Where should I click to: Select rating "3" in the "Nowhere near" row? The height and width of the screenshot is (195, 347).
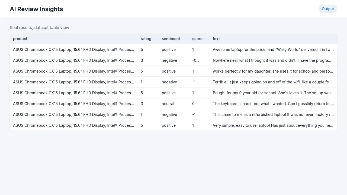pos(142,60)
